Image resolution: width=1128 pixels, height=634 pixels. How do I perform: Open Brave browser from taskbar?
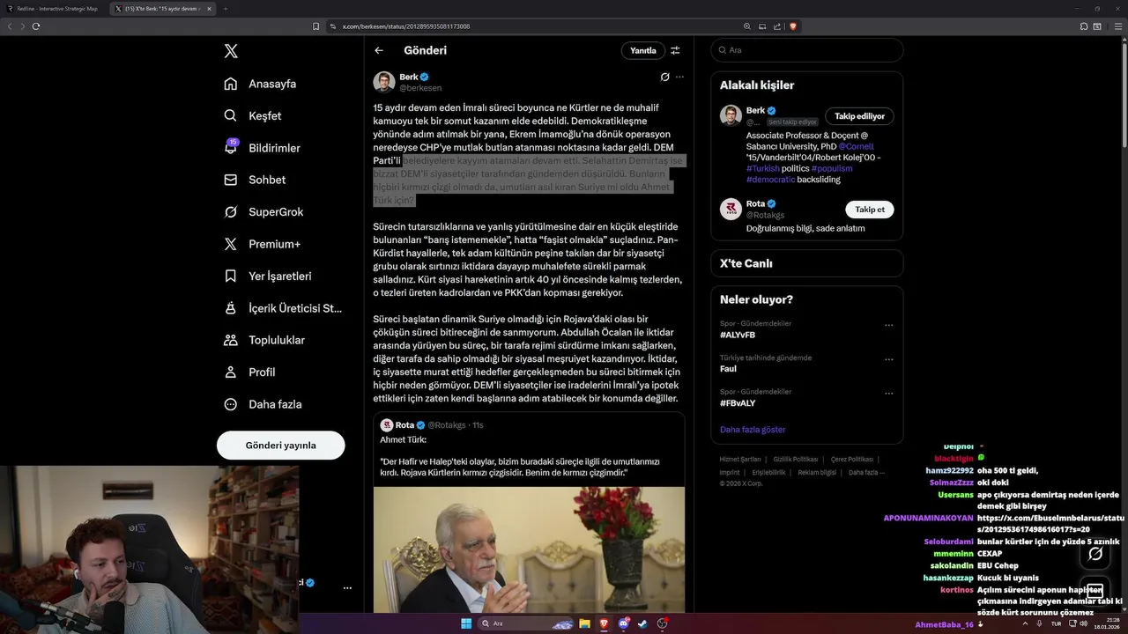pyautogui.click(x=604, y=623)
